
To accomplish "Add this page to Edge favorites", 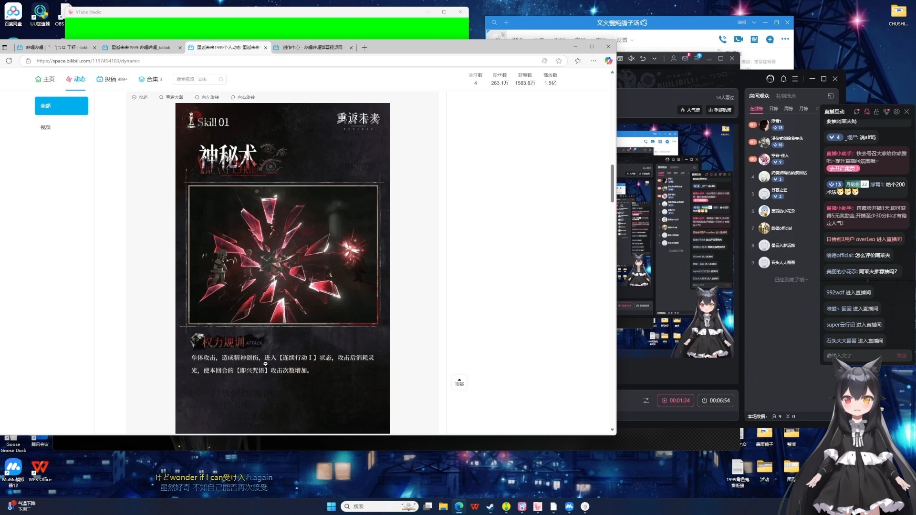I will [x=559, y=61].
